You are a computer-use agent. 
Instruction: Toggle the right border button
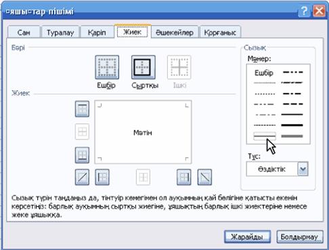[x=184, y=177]
